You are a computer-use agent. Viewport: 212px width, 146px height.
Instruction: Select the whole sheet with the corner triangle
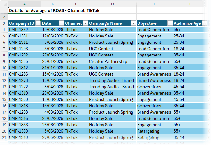pos(5,4)
